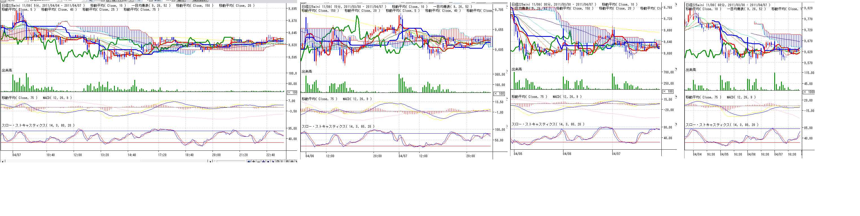The width and height of the screenshot is (860, 216).
Task: Click the B button in bottom chart toolbar
Action: (288, 162)
